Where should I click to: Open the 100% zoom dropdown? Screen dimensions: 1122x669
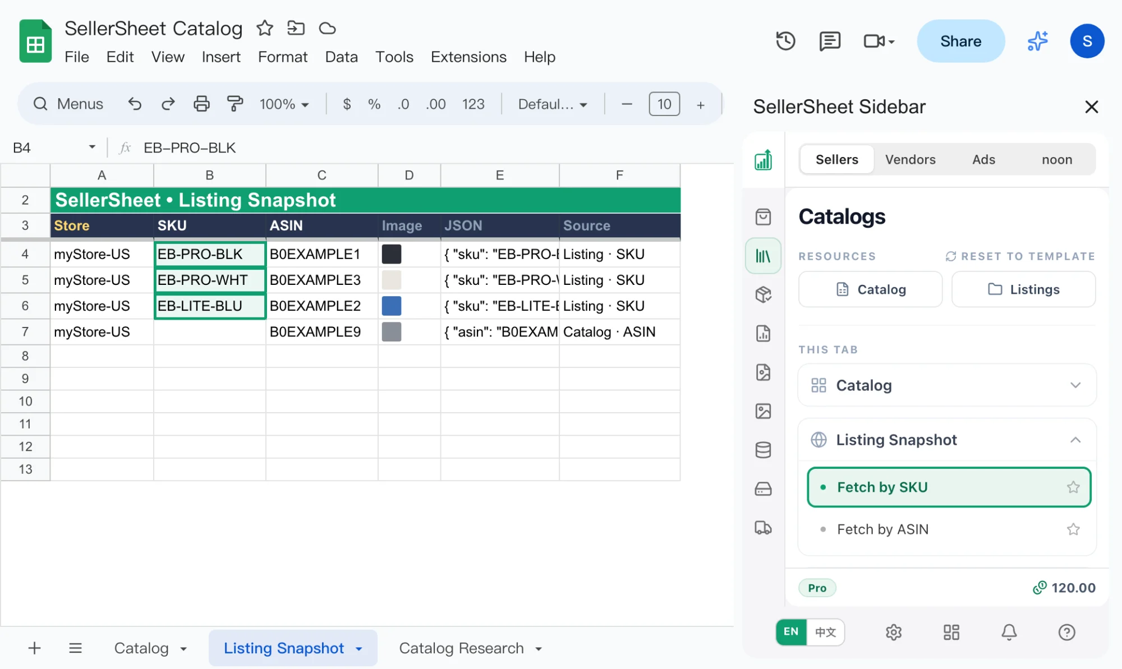click(x=284, y=104)
